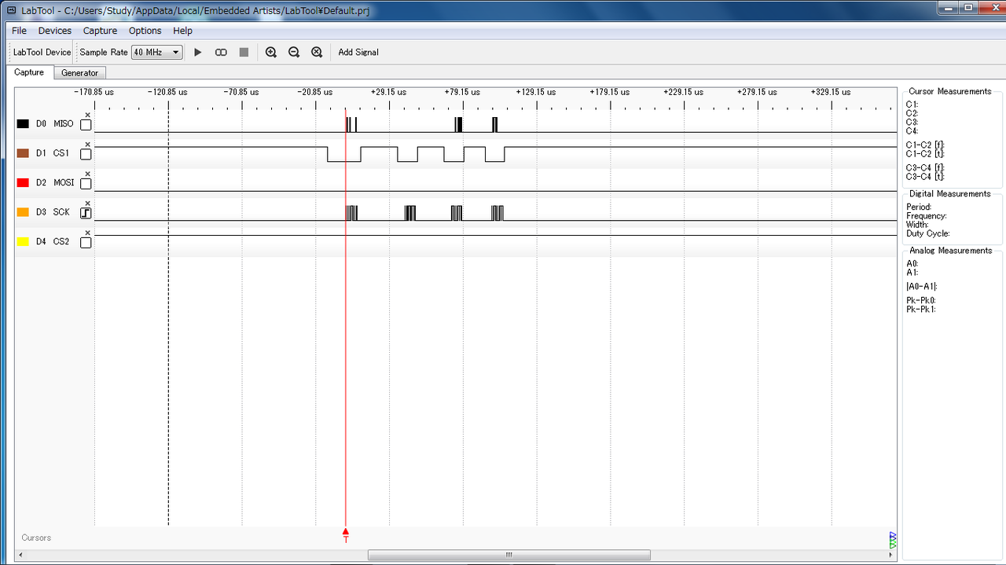1006x565 pixels.
Task: Remove the D1 CS1 signal with its X
Action: [x=87, y=145]
